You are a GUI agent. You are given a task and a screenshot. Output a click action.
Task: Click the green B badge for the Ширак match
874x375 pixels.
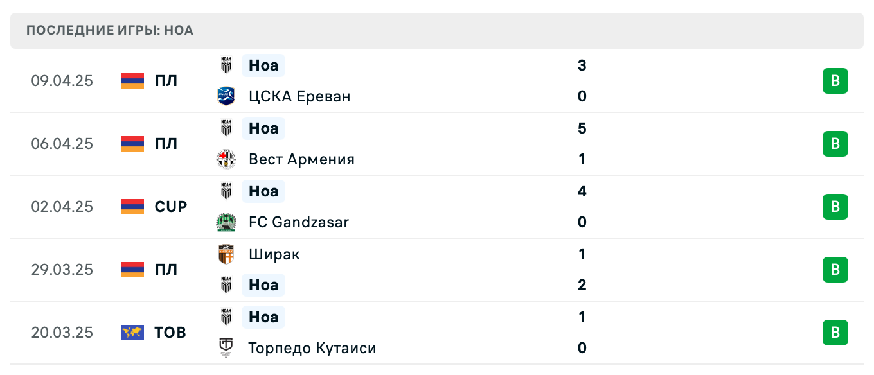[x=835, y=269]
